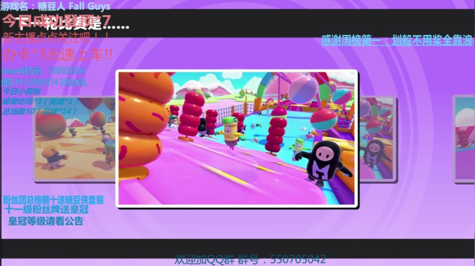Screen dimensions: 475x266
Task: Select the center highlighted level thumbnail
Action: 237,139
